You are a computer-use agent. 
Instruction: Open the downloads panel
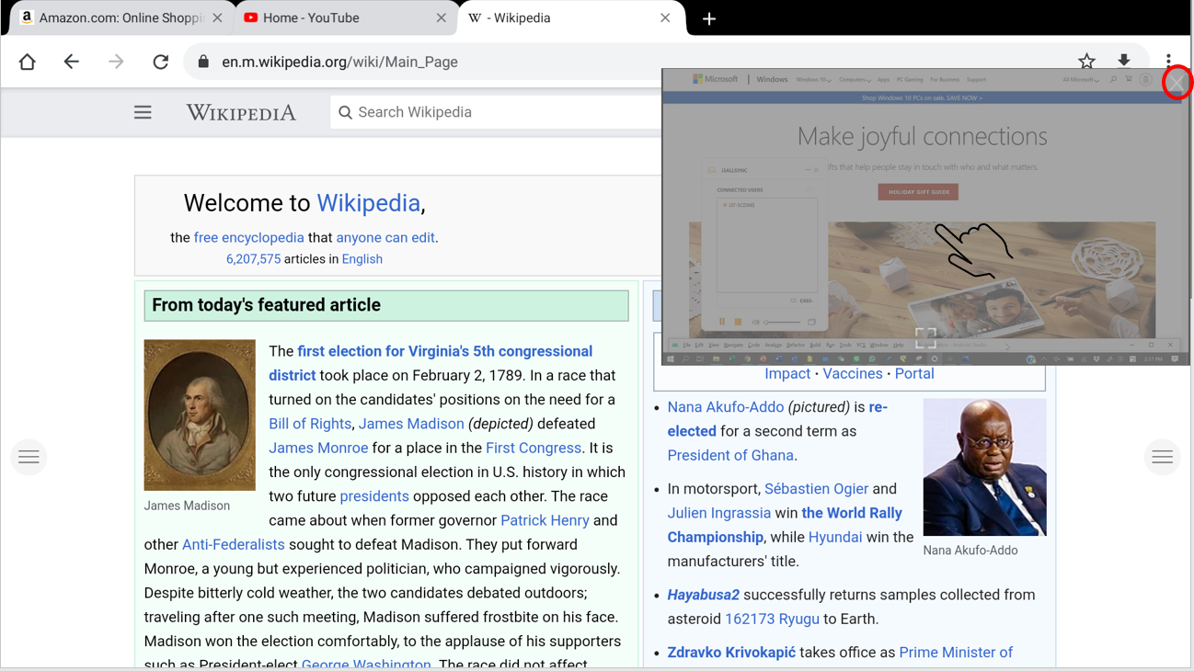click(1124, 61)
